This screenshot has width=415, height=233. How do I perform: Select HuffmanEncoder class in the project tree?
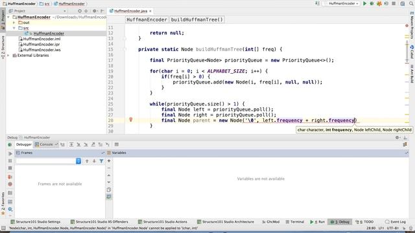49,34
